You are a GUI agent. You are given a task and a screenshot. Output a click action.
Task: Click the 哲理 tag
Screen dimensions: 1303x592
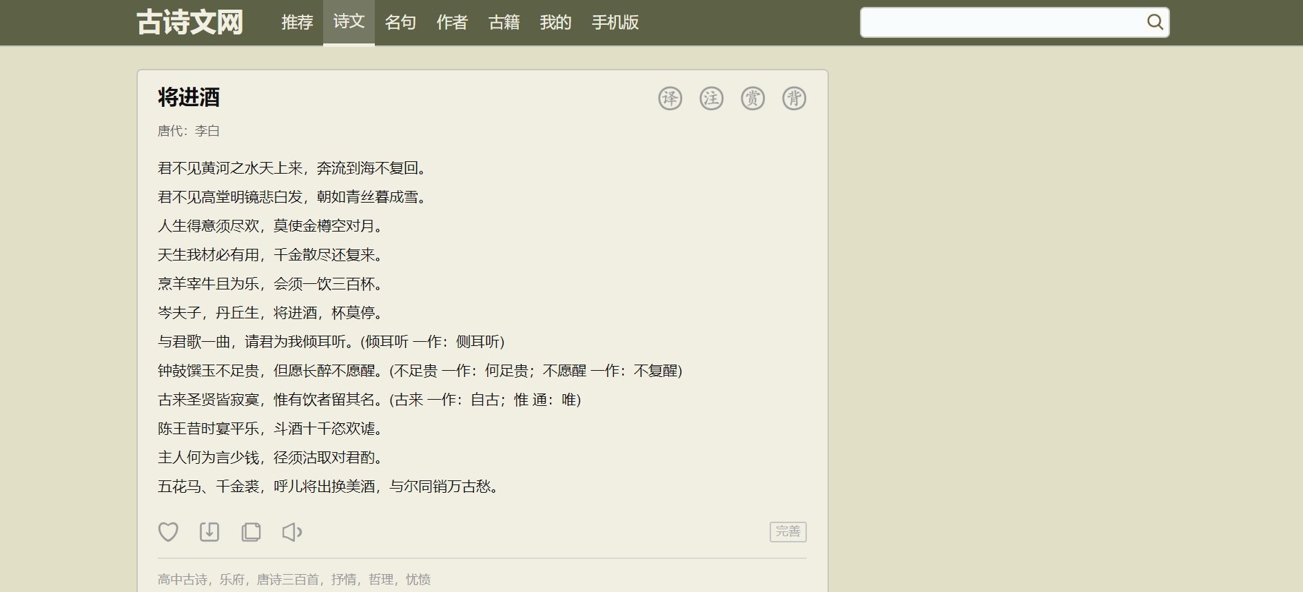point(381,580)
